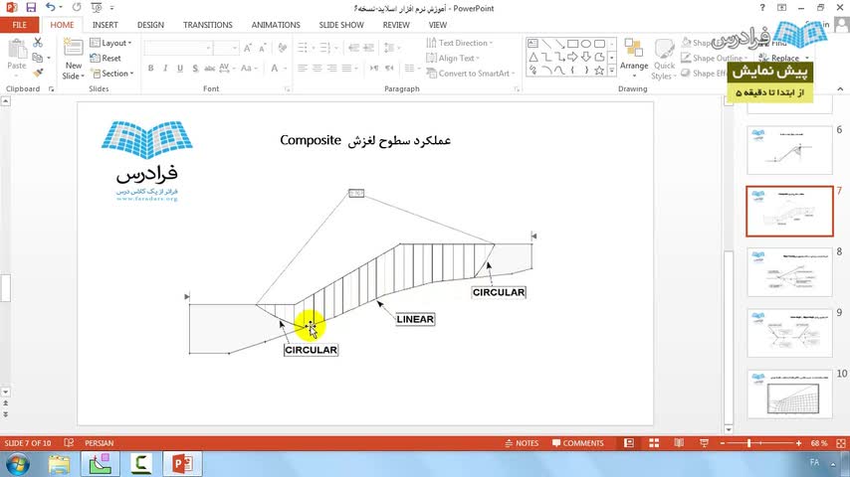Open the Convert to SmartArt dropdown
Image resolution: width=850 pixels, height=477 pixels.
click(470, 74)
